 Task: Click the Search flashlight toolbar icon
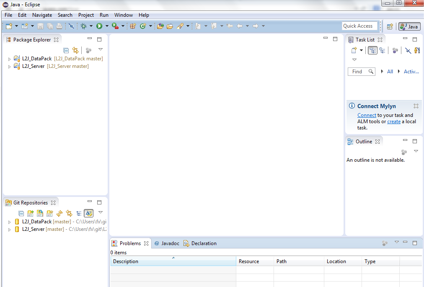pyautogui.click(x=180, y=26)
